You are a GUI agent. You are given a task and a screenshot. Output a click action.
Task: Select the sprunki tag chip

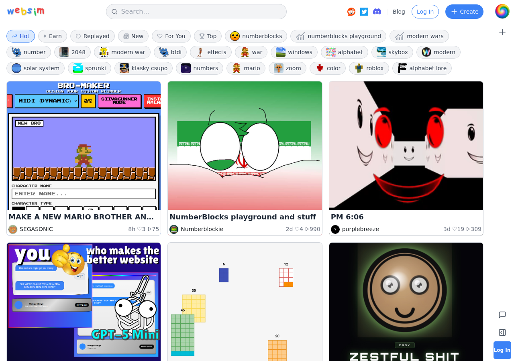point(90,68)
